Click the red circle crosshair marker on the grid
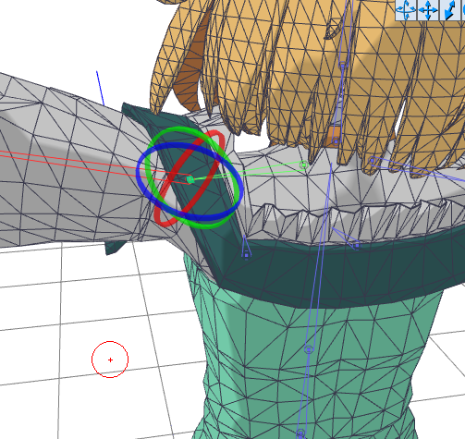This screenshot has width=465, height=439. [x=110, y=360]
